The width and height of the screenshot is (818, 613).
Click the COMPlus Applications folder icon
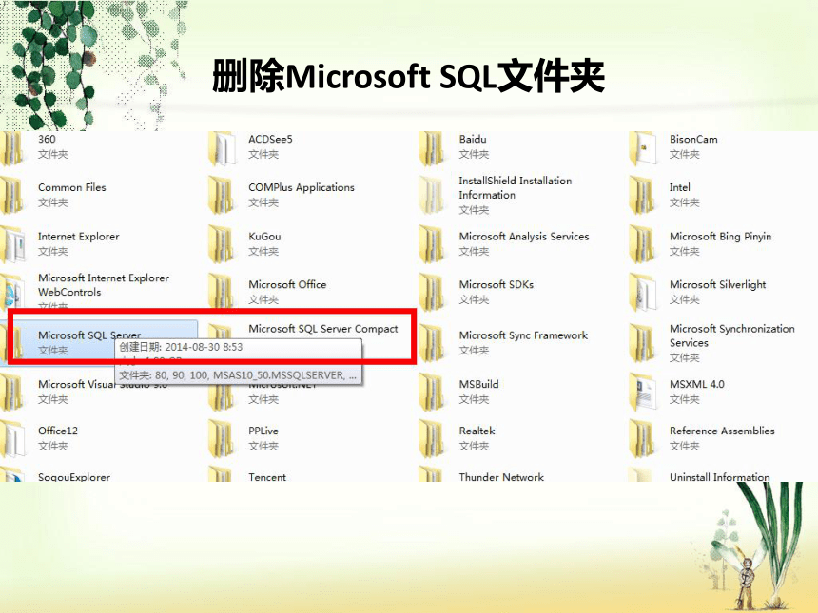coord(222,196)
